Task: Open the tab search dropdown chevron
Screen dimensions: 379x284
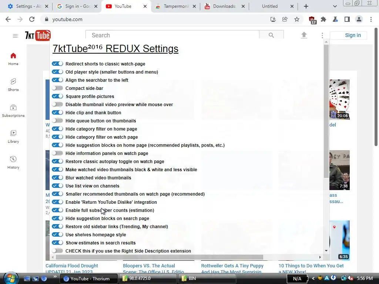Action: pos(335,6)
